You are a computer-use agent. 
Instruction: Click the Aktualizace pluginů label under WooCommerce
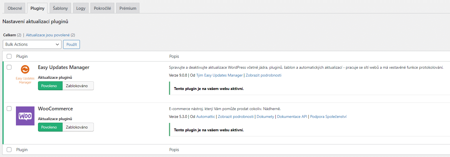pyautogui.click(x=55, y=119)
